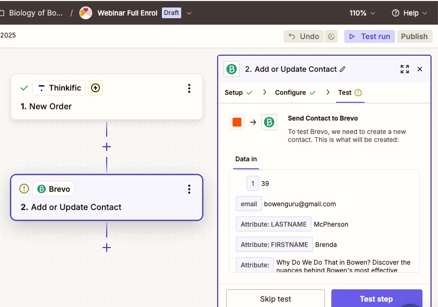
Task: Expand the step panel to full screen
Action: 405,69
